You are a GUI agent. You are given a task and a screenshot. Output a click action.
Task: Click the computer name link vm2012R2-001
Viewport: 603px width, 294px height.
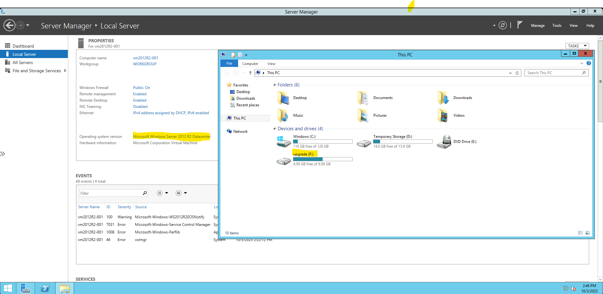tap(146, 58)
